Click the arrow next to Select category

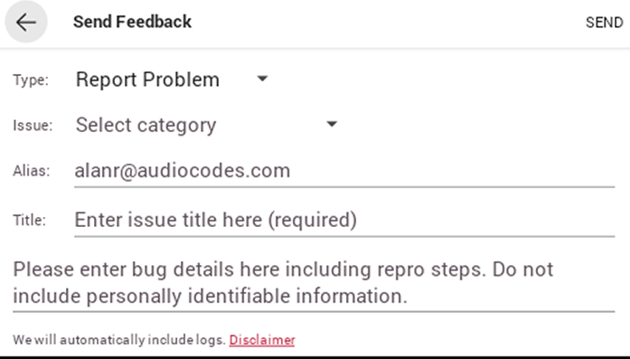point(332,124)
